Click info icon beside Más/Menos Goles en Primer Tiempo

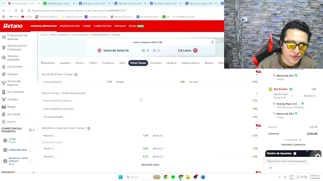(x=89, y=128)
